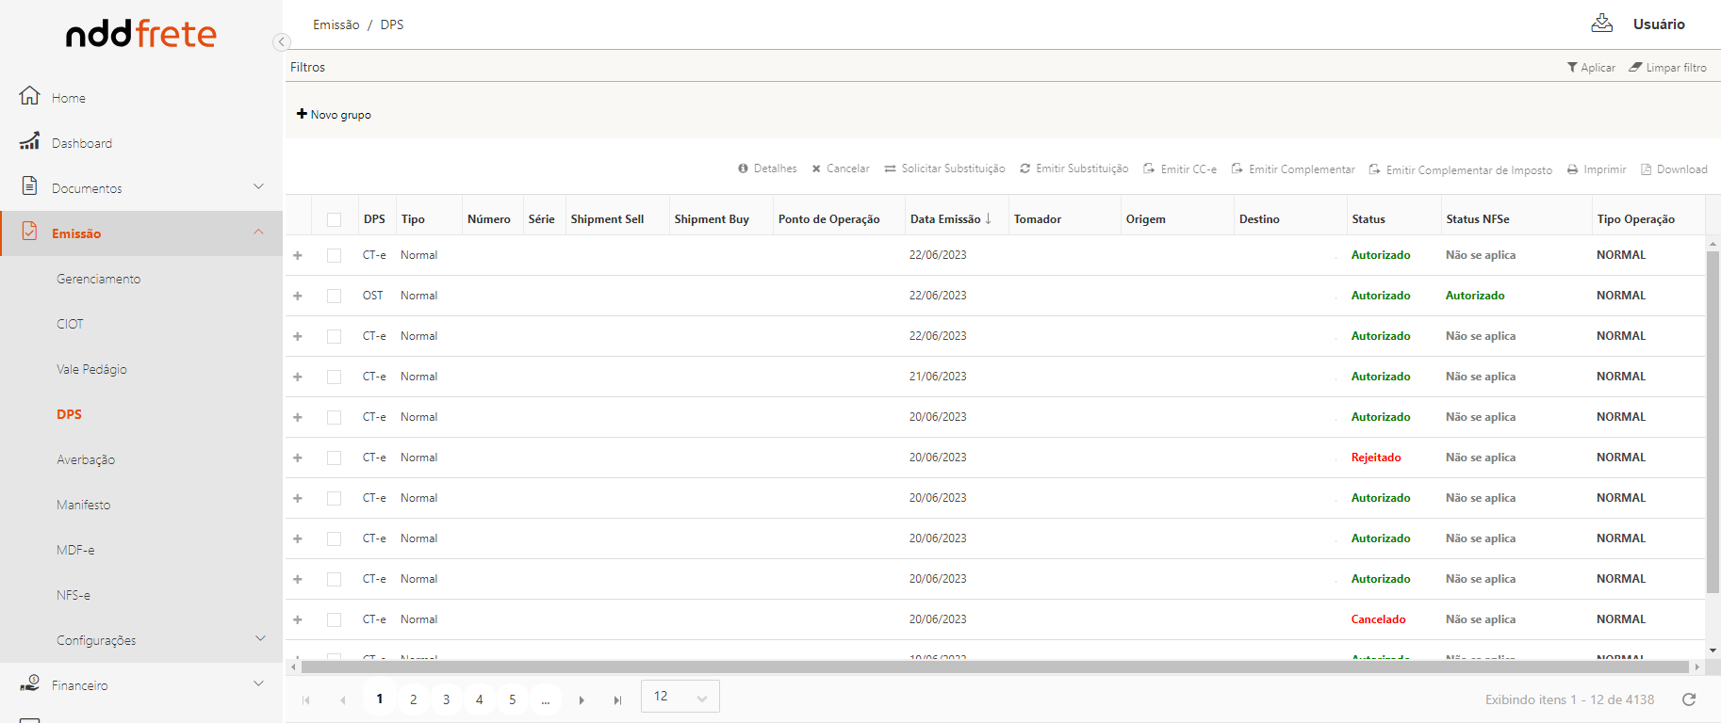The width and height of the screenshot is (1721, 723).
Task: Navigate to Manifesto in the sidebar
Action: pos(83,505)
